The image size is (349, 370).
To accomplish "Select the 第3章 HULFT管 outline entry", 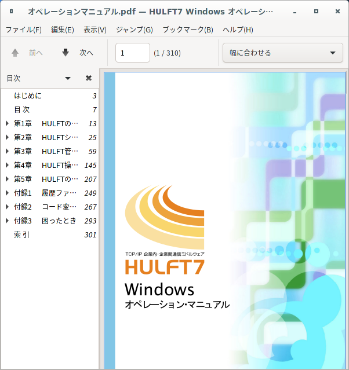I will click(x=50, y=151).
